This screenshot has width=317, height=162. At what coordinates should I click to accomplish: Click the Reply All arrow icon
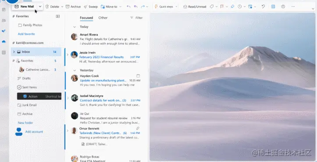pyautogui.click(x=135, y=7)
